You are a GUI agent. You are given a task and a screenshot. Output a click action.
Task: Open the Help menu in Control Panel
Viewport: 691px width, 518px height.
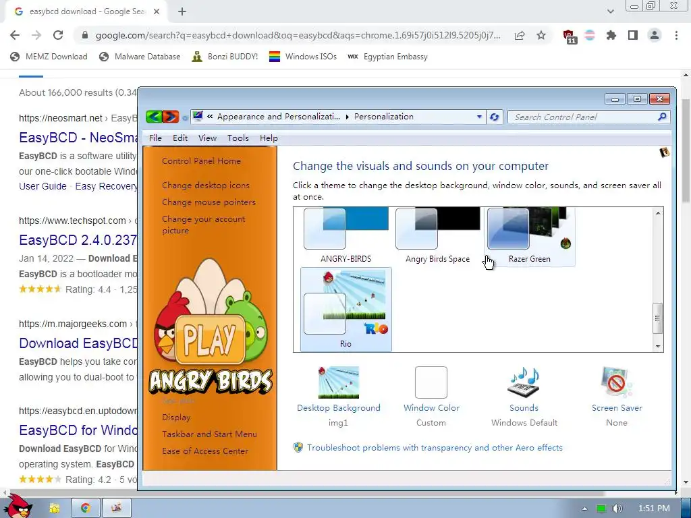click(x=269, y=138)
